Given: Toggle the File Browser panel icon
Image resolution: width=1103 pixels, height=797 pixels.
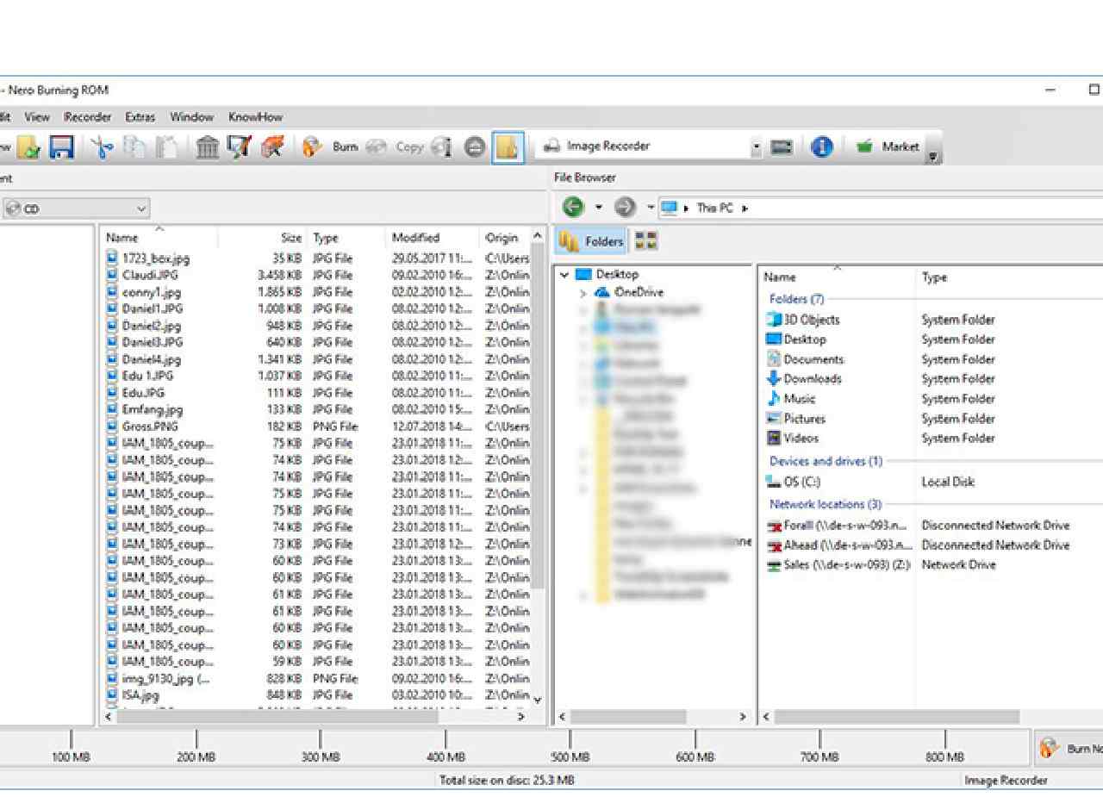Looking at the screenshot, I should tap(508, 147).
